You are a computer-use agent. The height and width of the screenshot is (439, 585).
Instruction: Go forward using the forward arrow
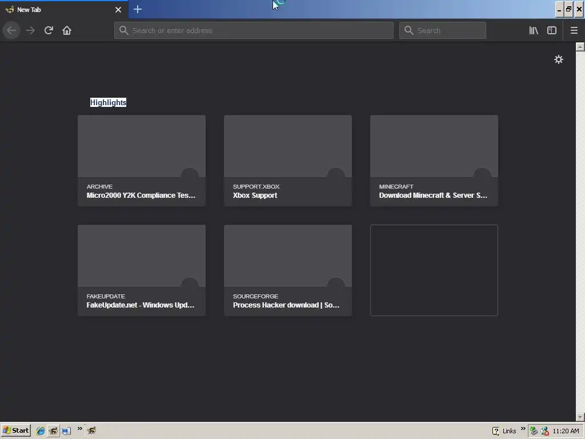click(x=30, y=30)
